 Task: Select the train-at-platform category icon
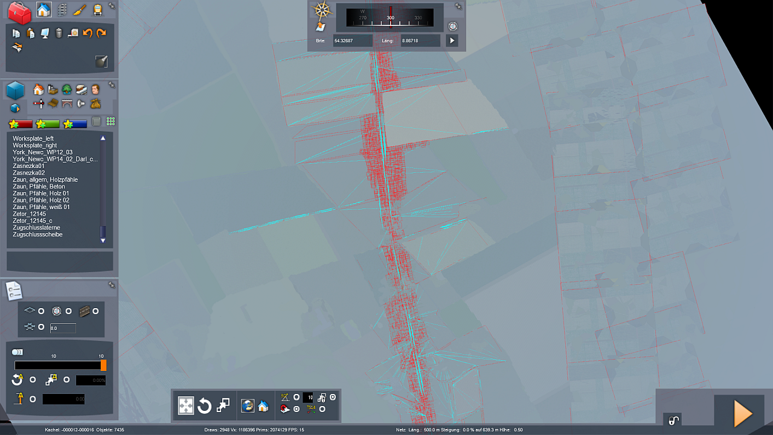tap(82, 89)
